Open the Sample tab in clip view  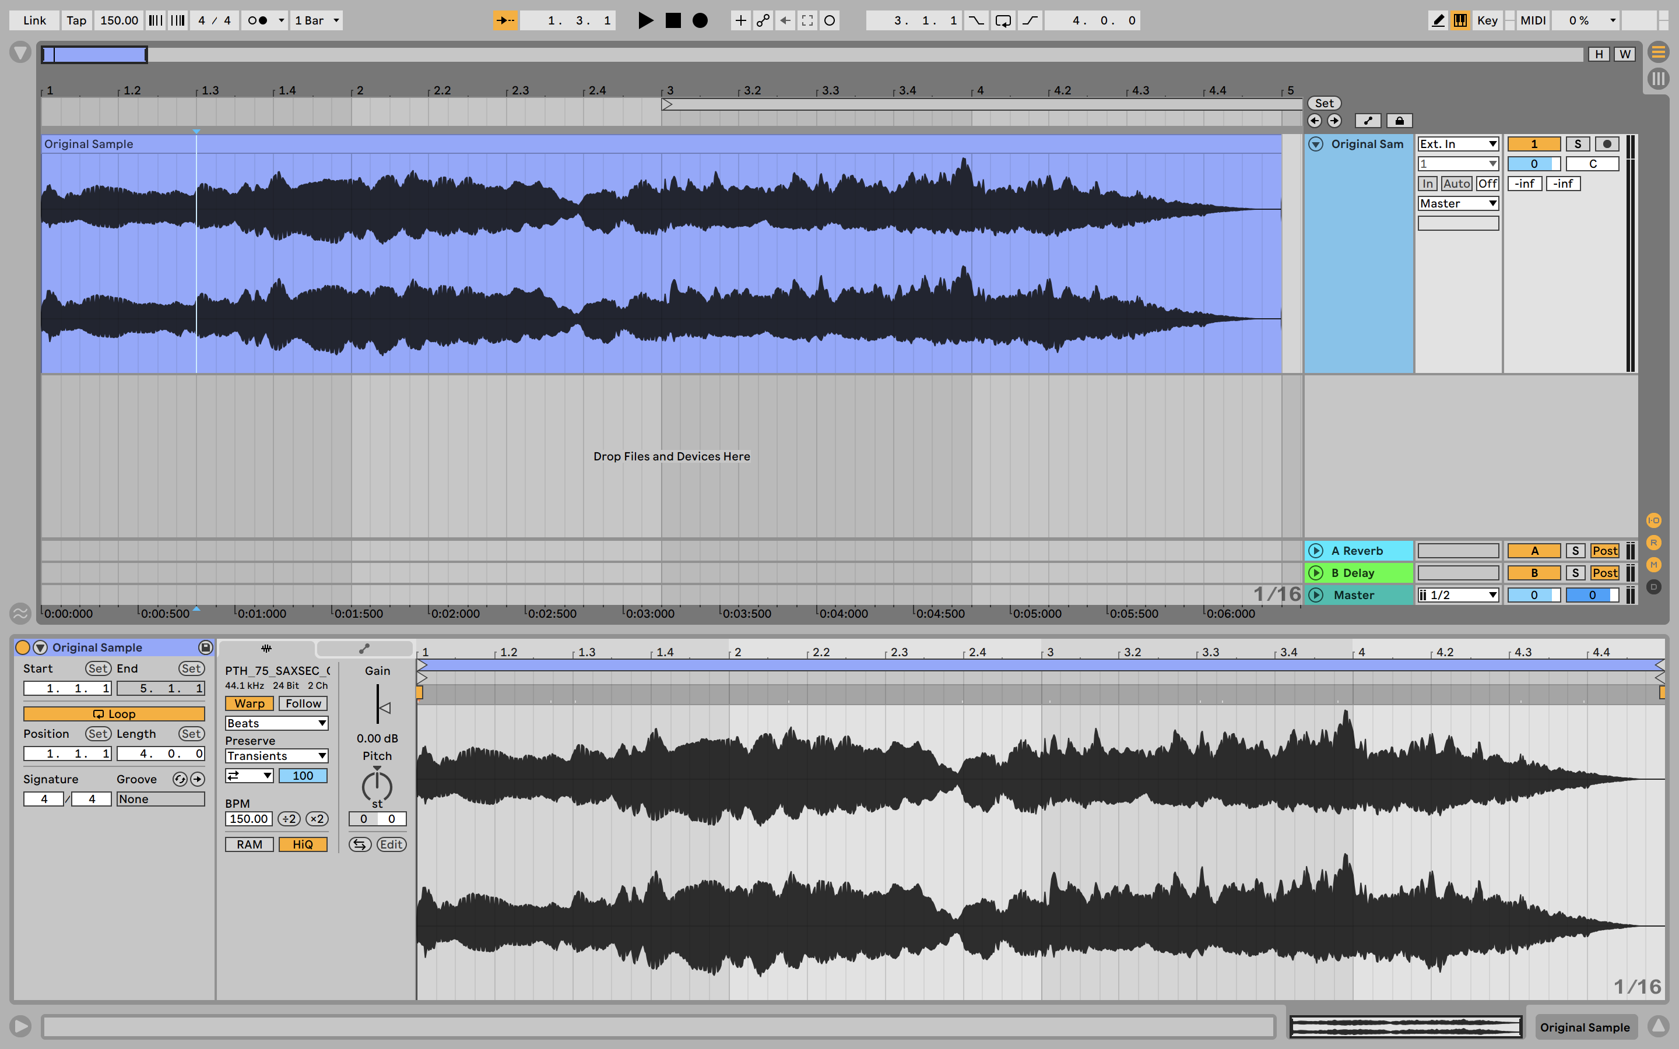pos(266,649)
